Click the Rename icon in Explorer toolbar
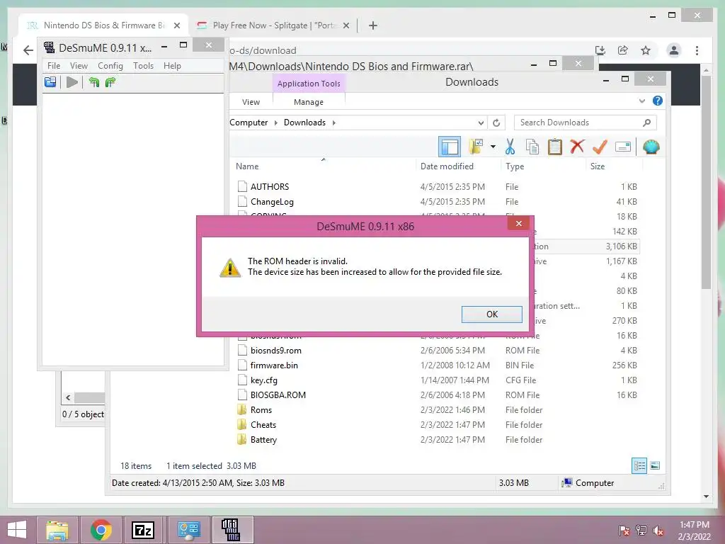Viewport: 725px width, 544px height. click(623, 147)
